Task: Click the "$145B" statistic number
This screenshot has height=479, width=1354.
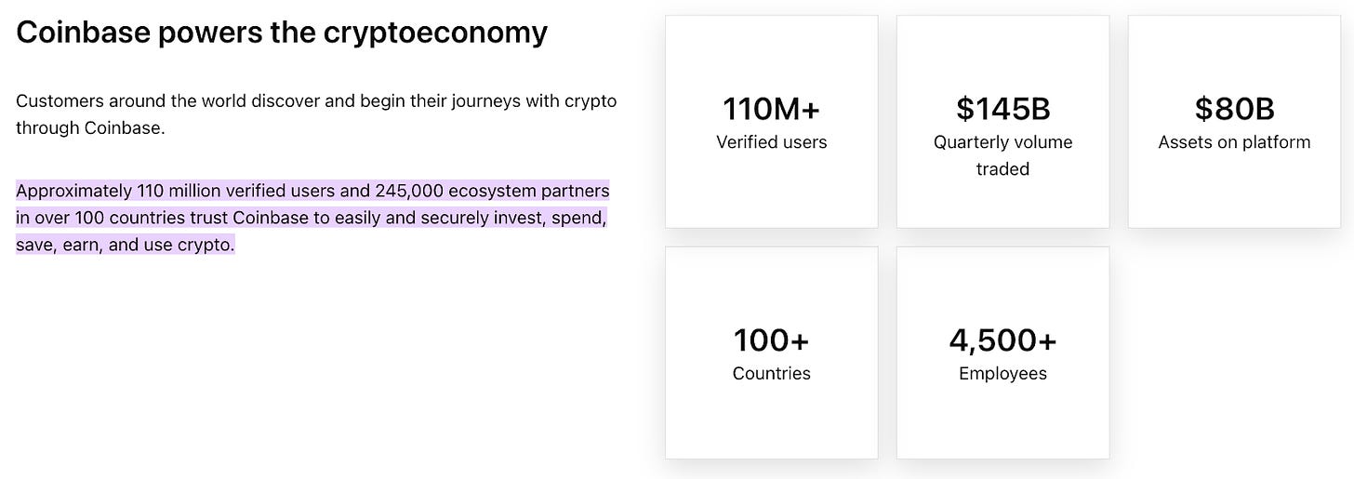Action: pyautogui.click(x=1002, y=110)
